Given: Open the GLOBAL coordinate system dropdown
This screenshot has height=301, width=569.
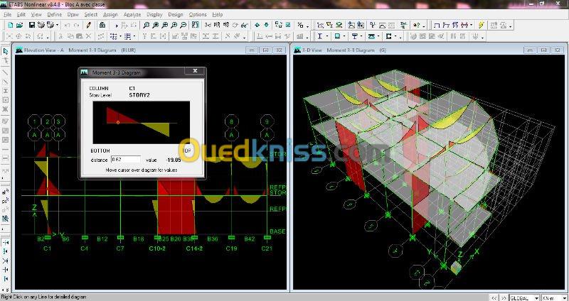Looking at the screenshot, I should click(537, 297).
